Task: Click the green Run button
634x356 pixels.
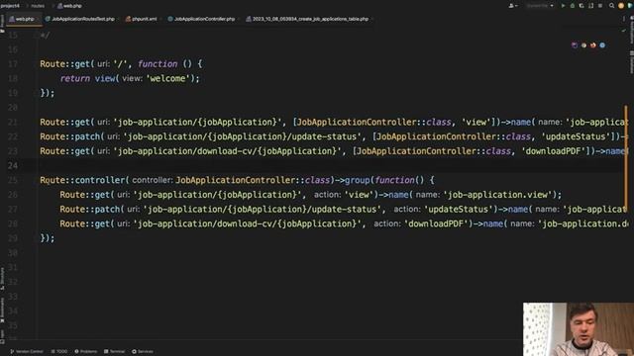Action: tap(563, 6)
